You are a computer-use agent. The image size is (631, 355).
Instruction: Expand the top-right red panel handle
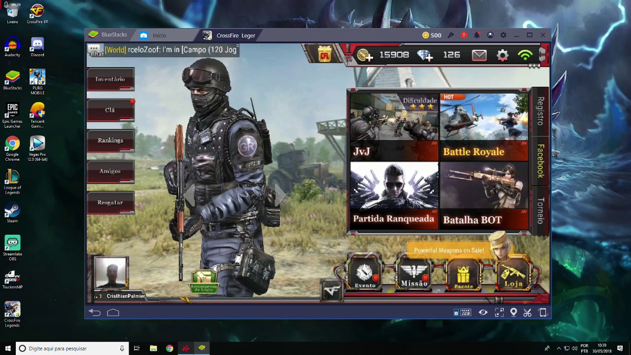(543, 55)
